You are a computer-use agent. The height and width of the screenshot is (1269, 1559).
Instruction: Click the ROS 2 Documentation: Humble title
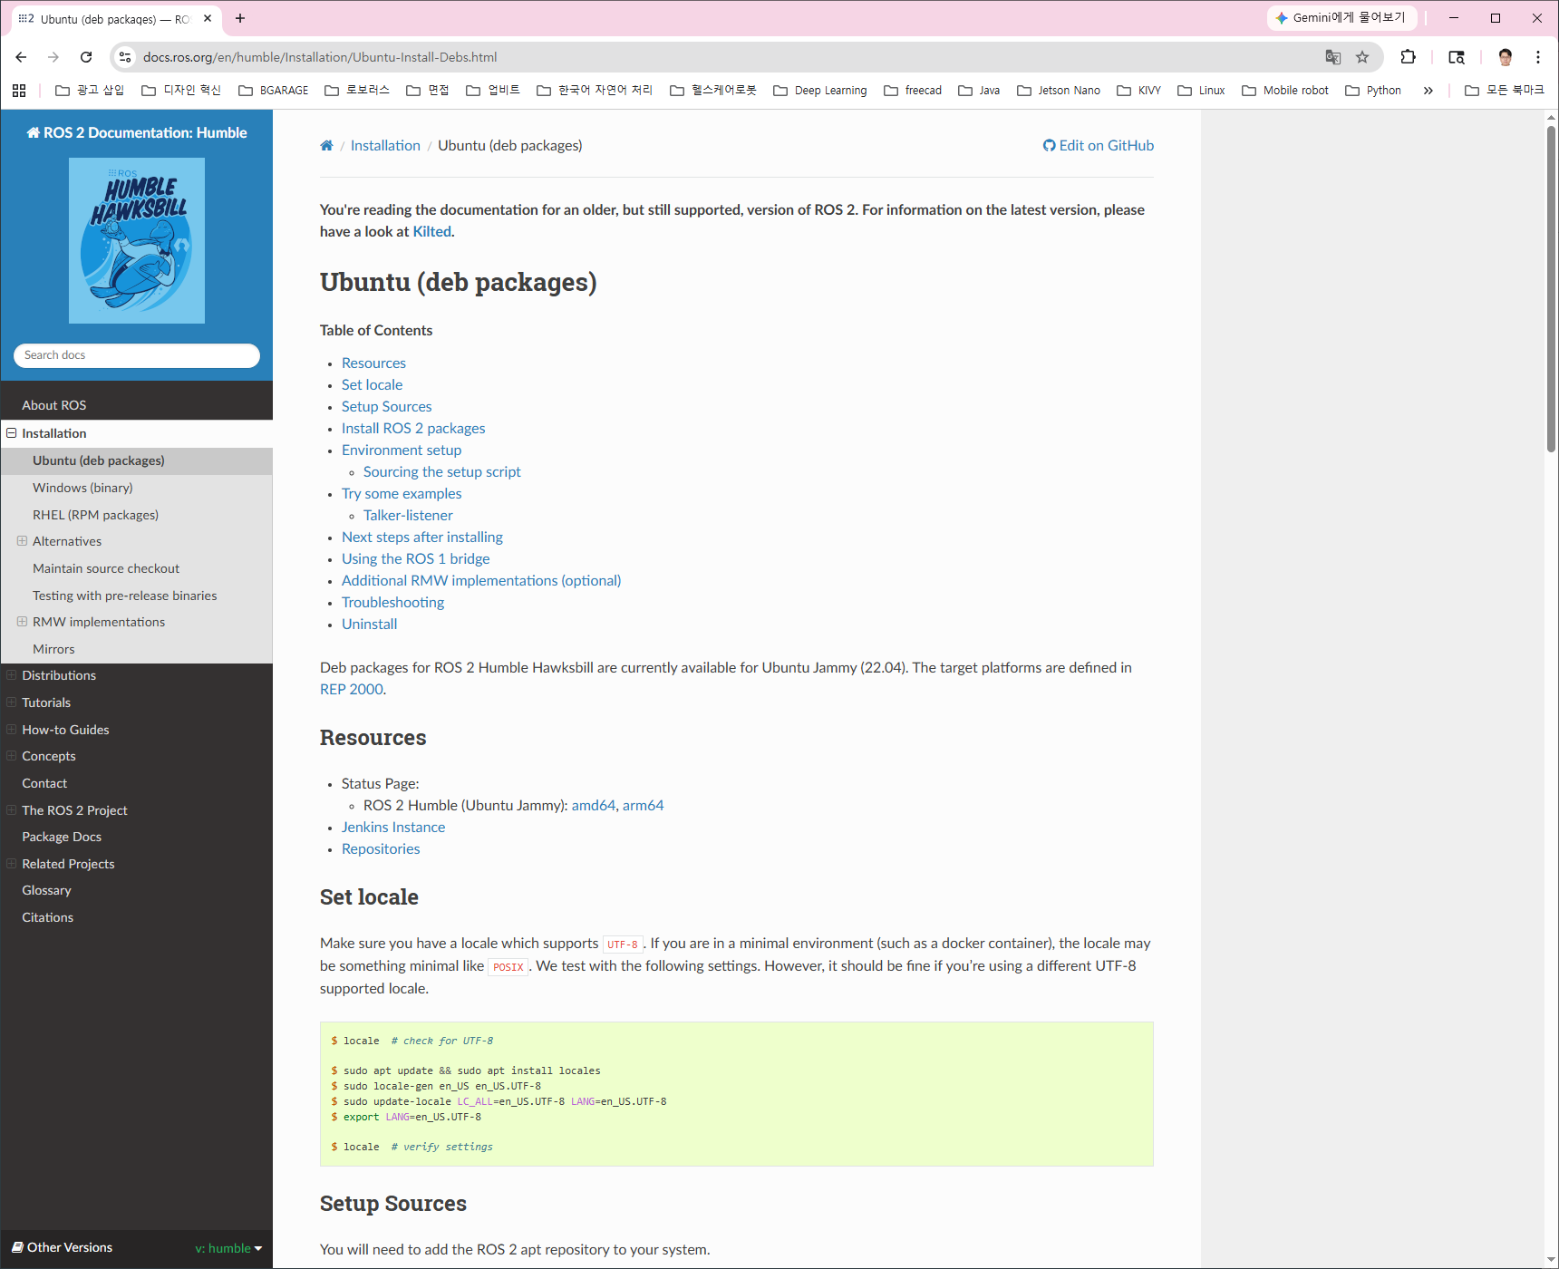coord(137,133)
